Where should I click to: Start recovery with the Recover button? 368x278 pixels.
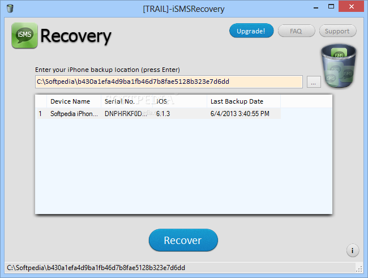coord(183,240)
